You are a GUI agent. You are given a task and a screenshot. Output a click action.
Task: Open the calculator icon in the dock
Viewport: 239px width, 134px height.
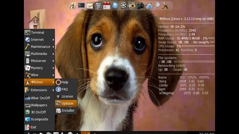tap(98, 6)
